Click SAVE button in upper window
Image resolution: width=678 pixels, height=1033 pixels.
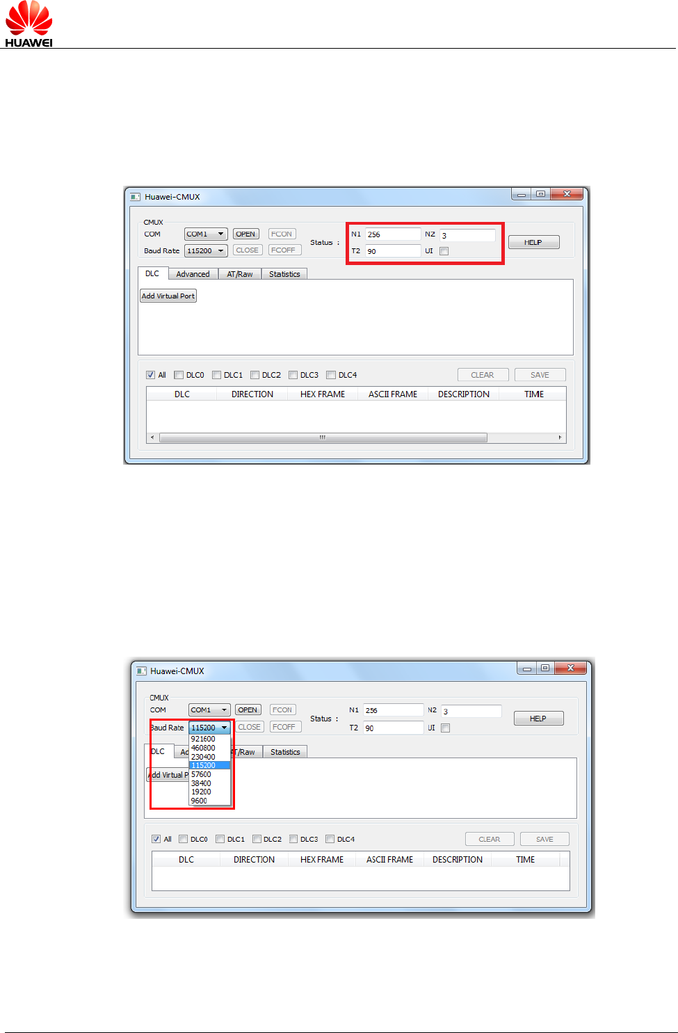[x=540, y=375]
